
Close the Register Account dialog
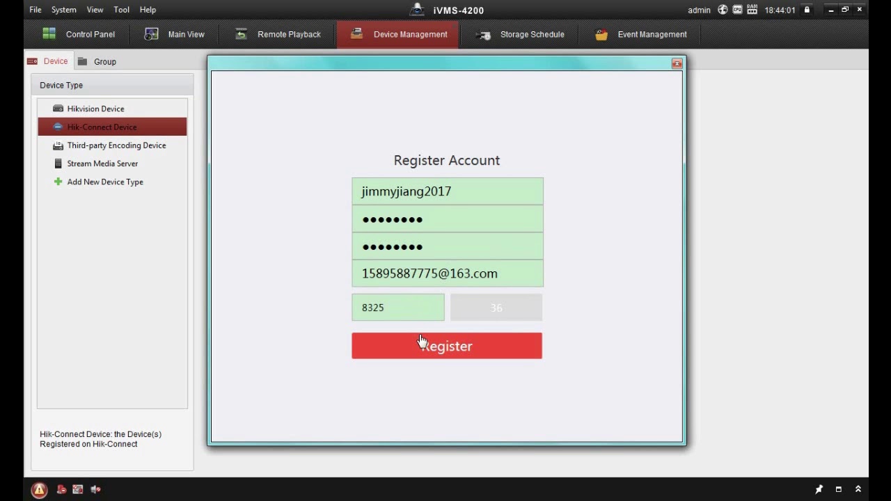677,63
